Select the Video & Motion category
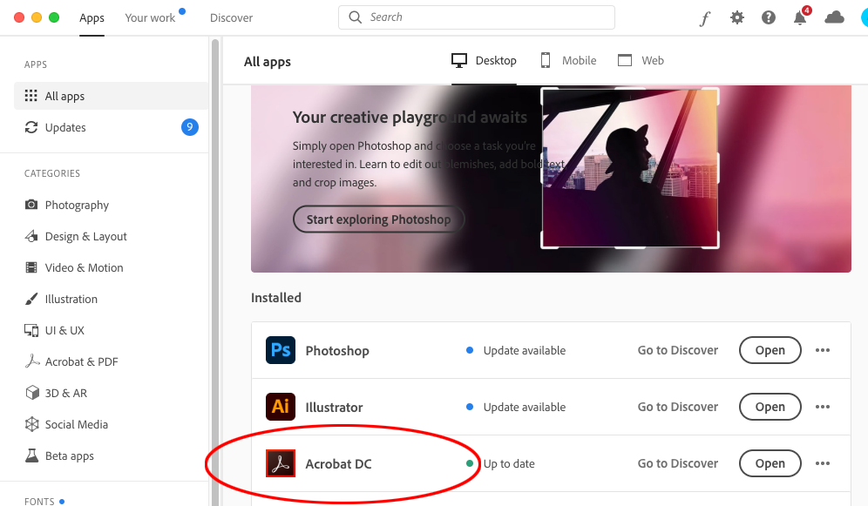The image size is (868, 506). click(x=74, y=267)
